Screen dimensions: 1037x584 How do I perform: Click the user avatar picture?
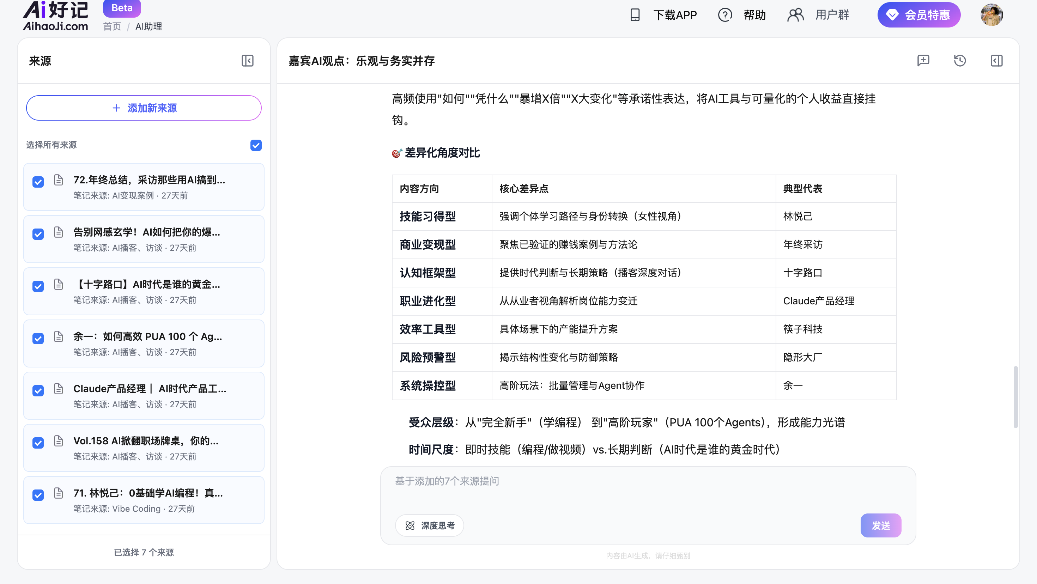click(991, 15)
